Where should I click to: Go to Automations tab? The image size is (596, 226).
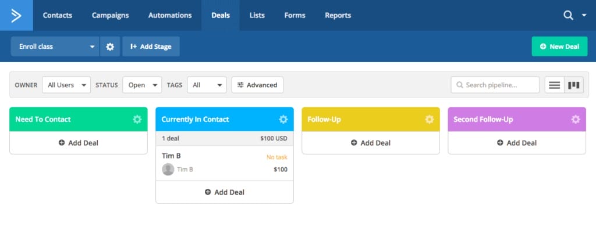[170, 16]
